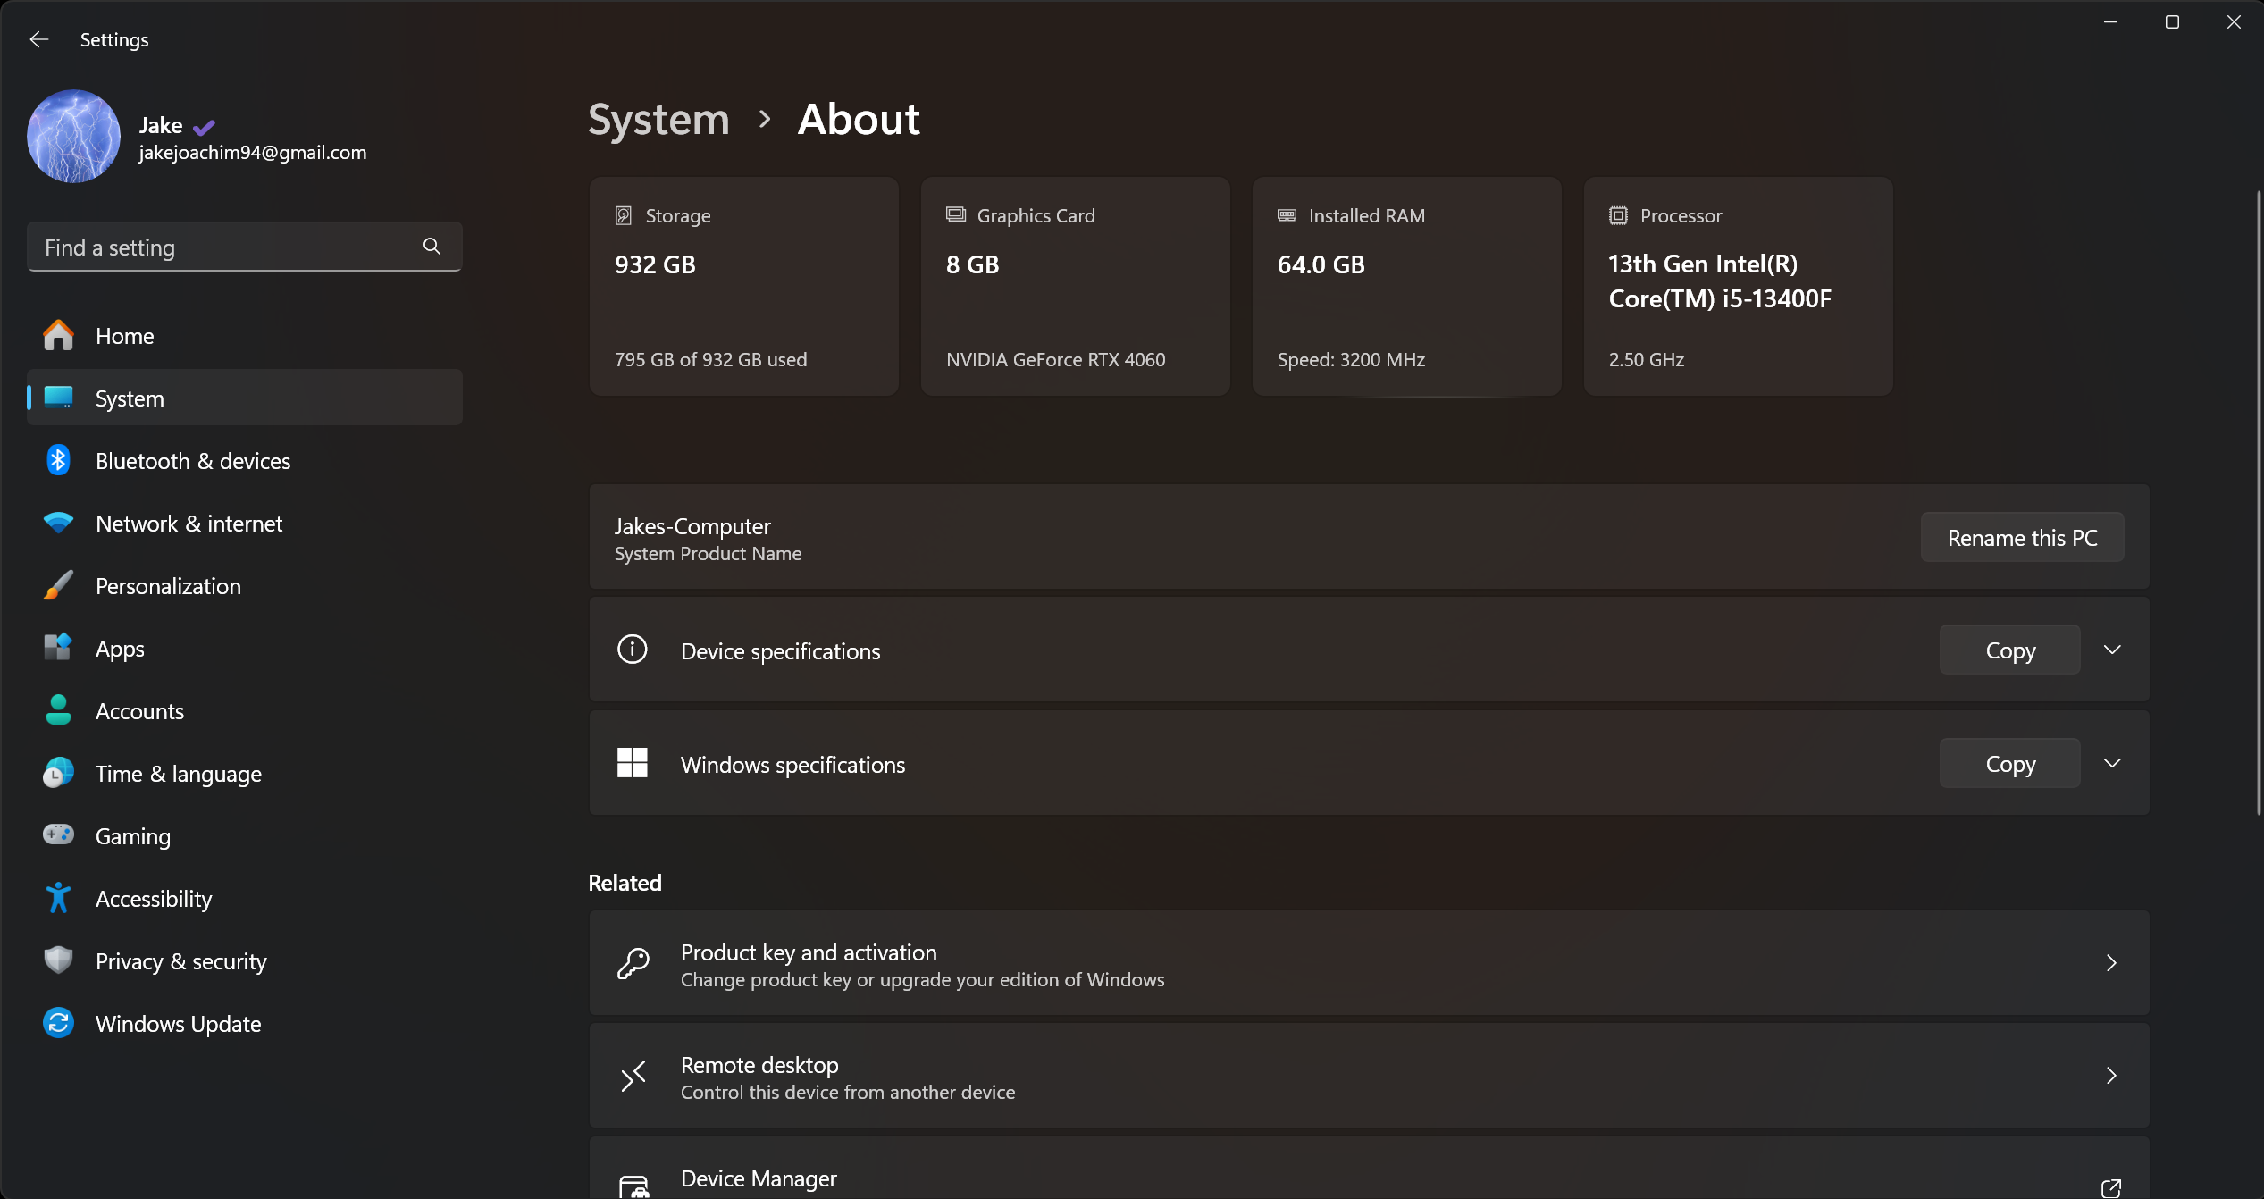Click the Privacy & security shield icon
Image resolution: width=2264 pixels, height=1199 pixels.
(58, 960)
